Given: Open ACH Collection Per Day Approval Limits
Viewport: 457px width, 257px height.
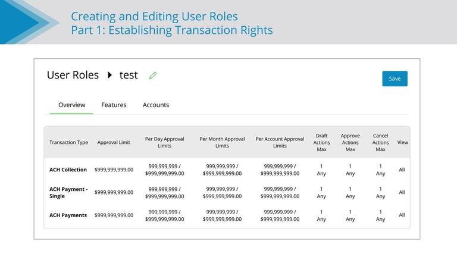Looking at the screenshot, I should pyautogui.click(x=165, y=170).
